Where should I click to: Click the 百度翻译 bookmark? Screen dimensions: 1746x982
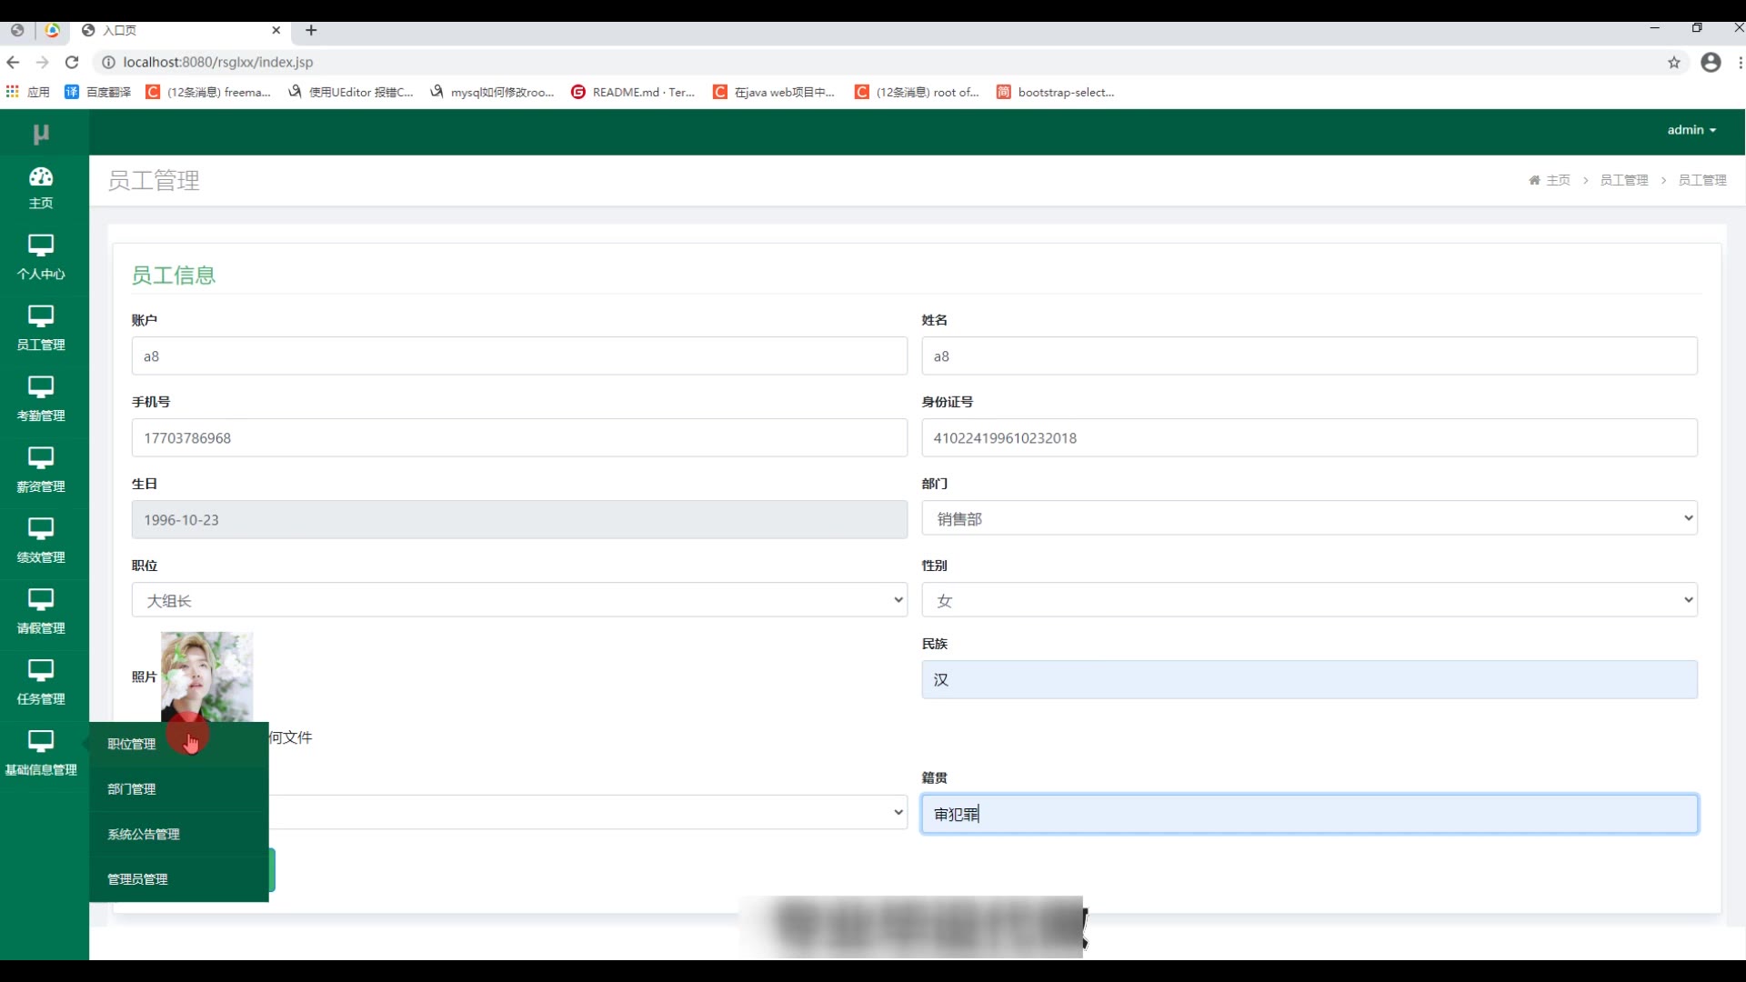pyautogui.click(x=98, y=92)
